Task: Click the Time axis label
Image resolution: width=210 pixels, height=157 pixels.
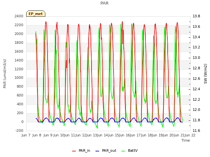Action: tap(186, 140)
